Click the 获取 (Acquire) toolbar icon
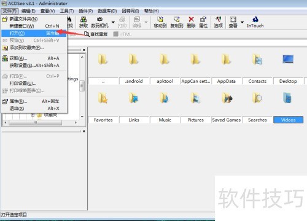 84,22
